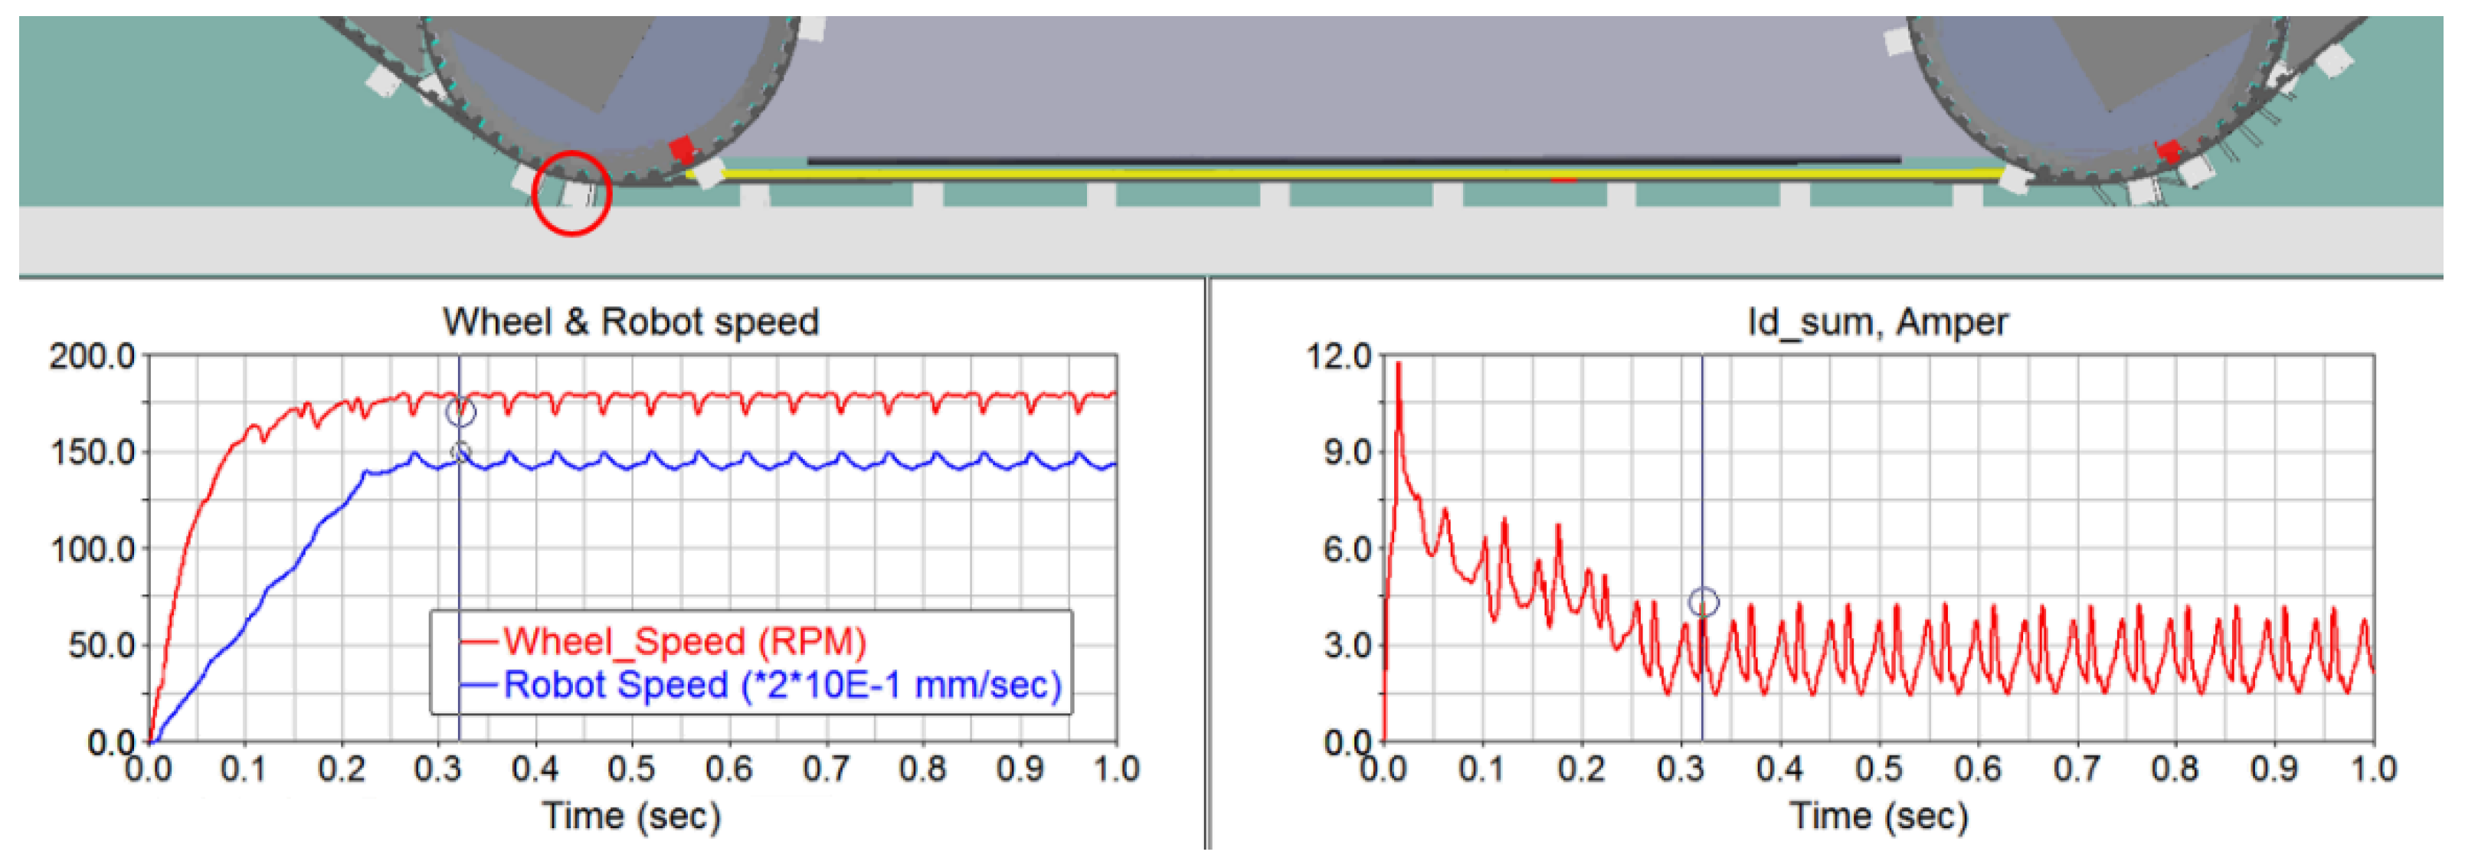Click blue line sample in speed legend

[x=480, y=686]
